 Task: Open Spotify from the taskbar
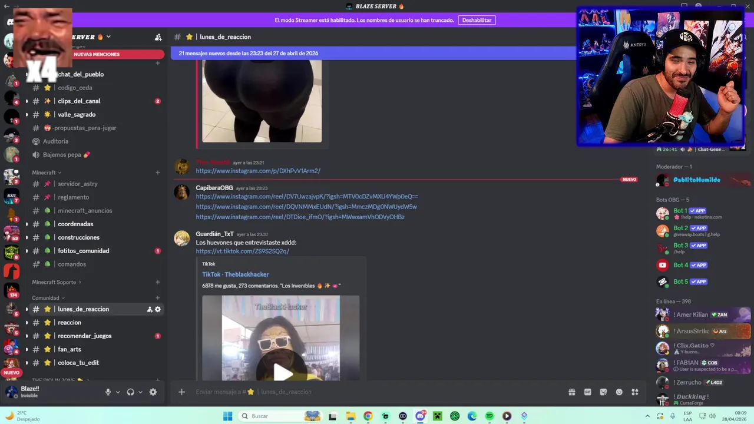(490, 416)
